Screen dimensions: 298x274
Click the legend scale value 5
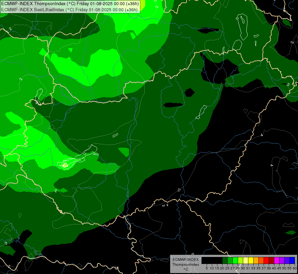point(207,268)
